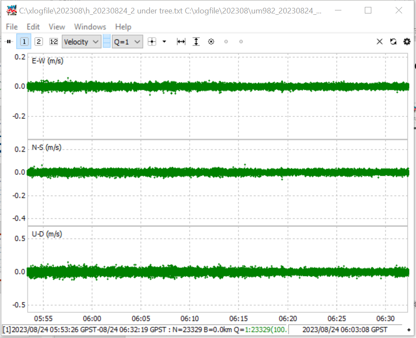
Task: Click the E-W (m/s) plot label
Action: [47, 61]
